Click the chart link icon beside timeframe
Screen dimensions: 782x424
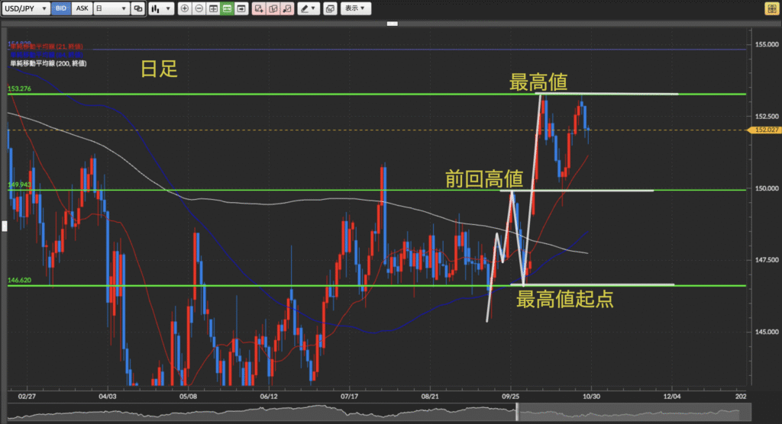pos(137,8)
